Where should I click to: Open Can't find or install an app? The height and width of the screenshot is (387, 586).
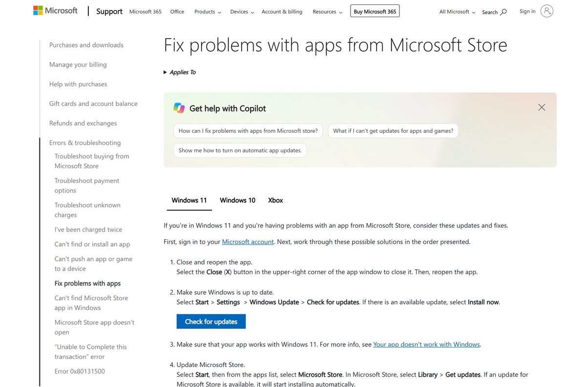click(92, 244)
